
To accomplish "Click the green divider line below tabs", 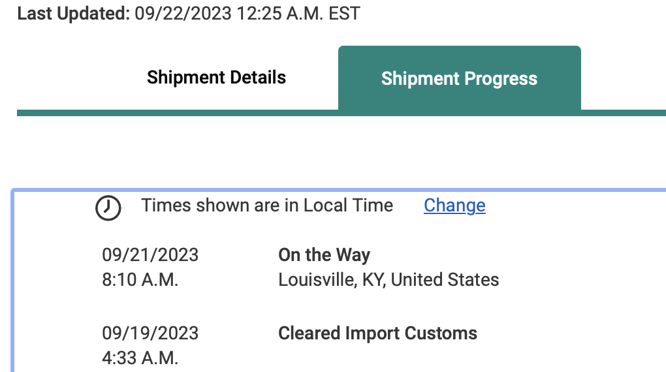I will [176, 113].
